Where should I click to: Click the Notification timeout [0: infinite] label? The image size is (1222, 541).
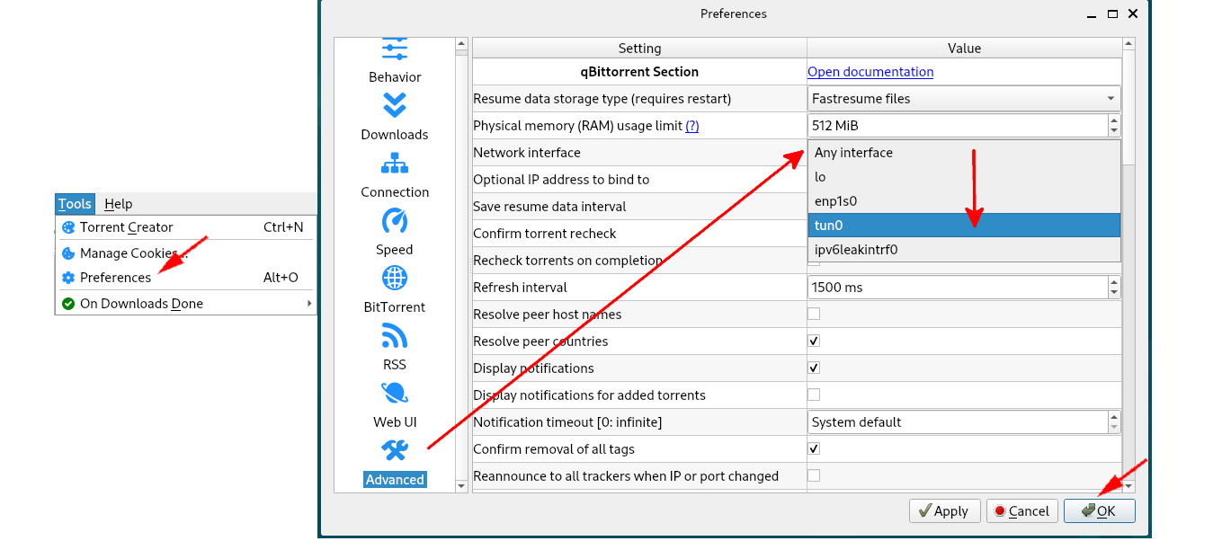tap(567, 422)
